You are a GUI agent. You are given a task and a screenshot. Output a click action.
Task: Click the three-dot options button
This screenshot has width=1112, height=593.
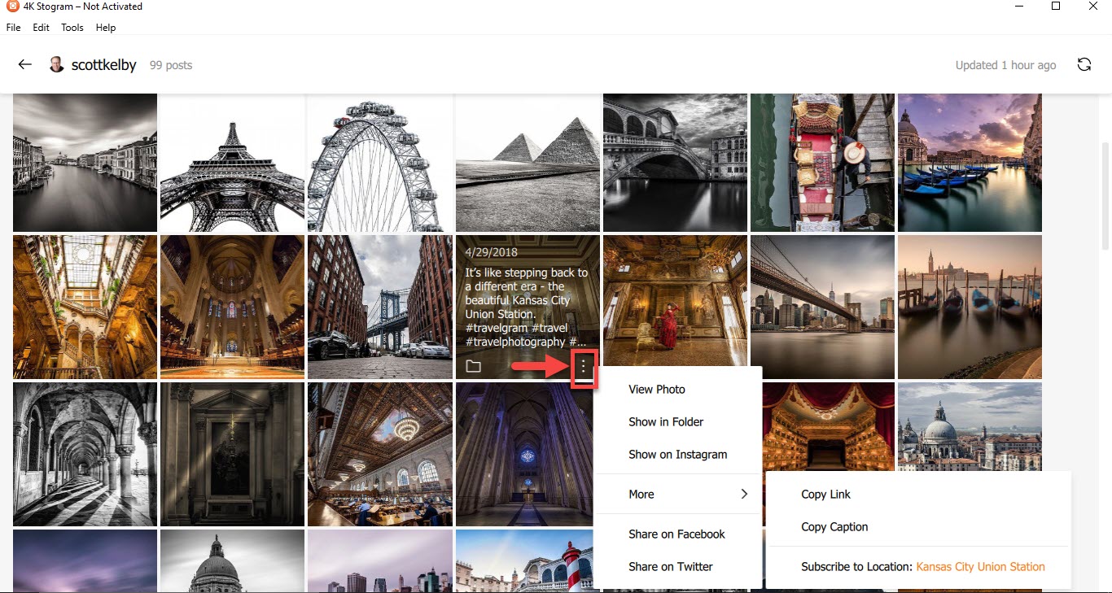583,368
